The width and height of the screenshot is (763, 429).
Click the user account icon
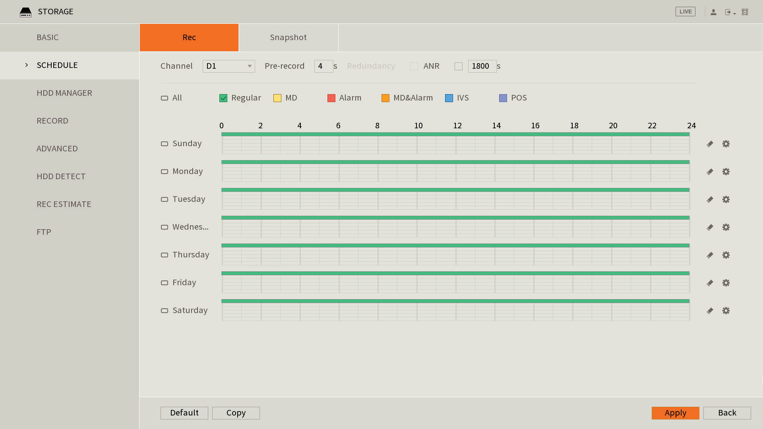tap(713, 12)
